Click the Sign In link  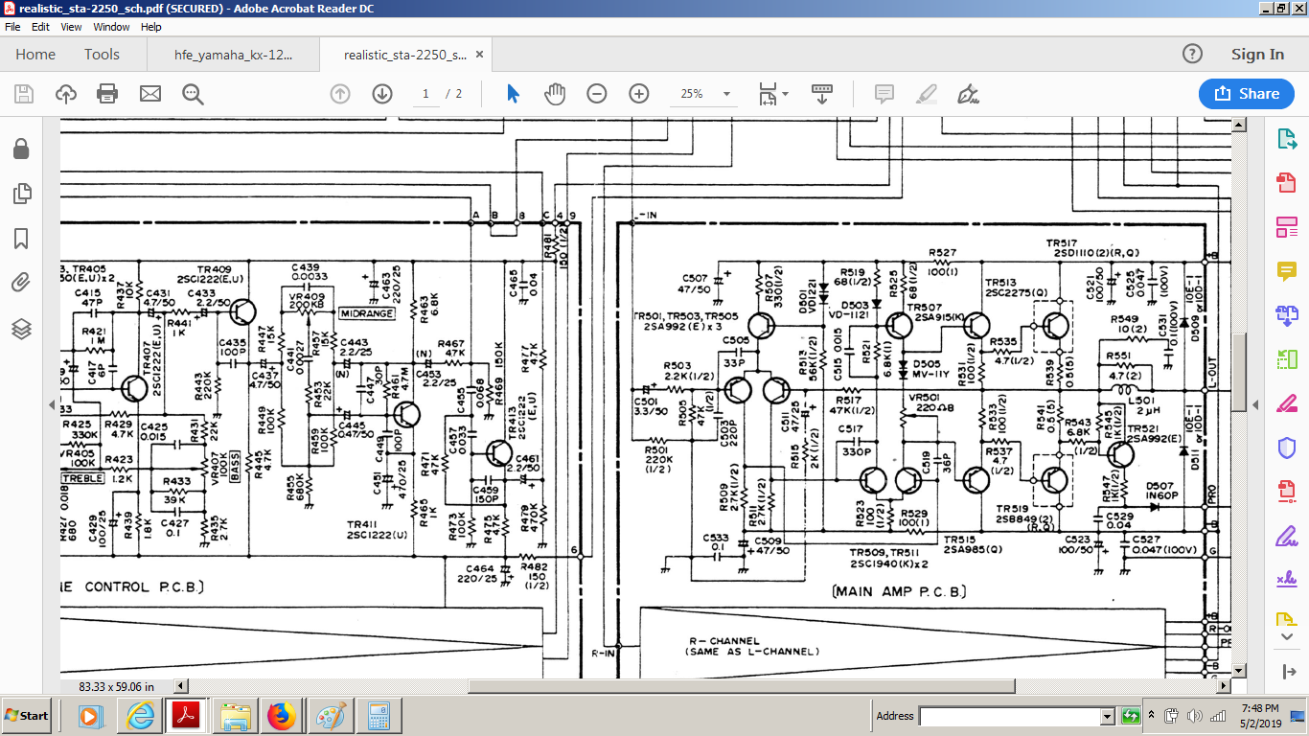tap(1257, 55)
